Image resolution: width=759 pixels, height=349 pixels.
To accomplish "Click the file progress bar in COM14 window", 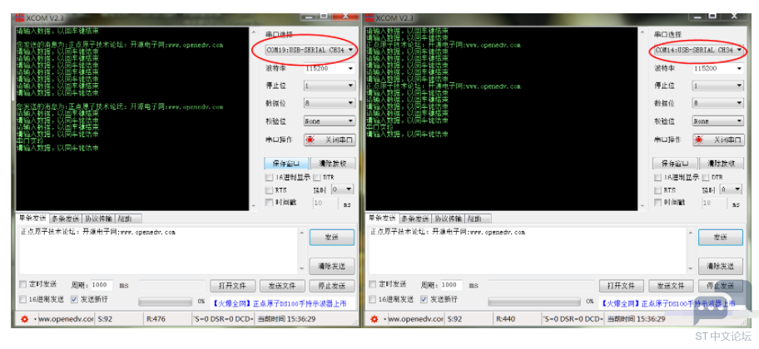I will pyautogui.click(x=534, y=302).
